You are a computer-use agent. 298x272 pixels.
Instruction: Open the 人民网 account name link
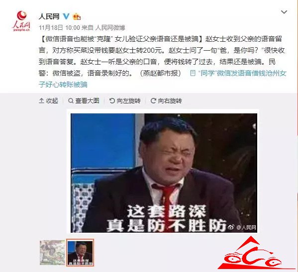point(49,16)
